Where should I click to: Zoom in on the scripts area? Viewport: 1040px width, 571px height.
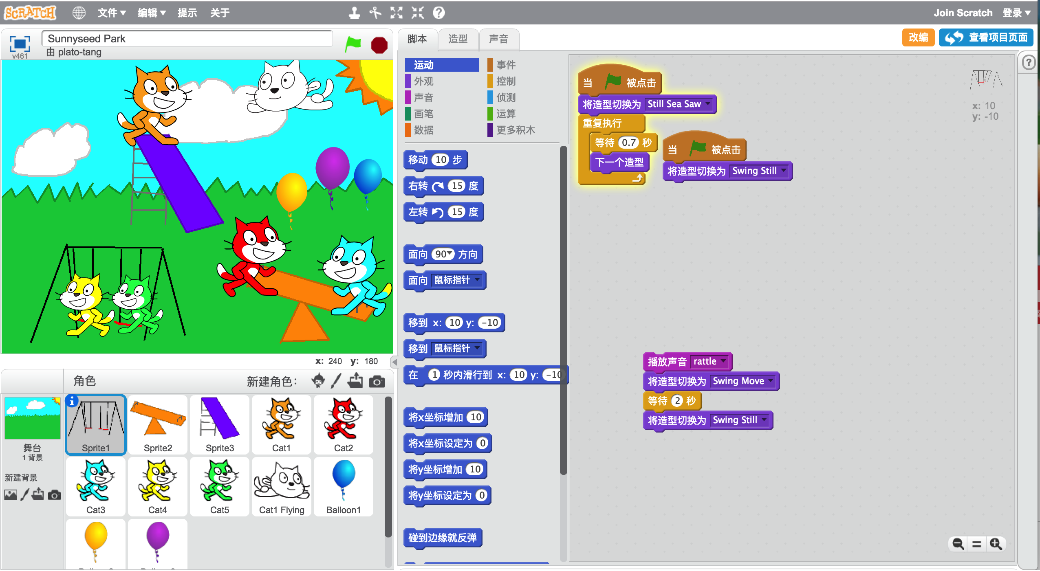pos(996,544)
